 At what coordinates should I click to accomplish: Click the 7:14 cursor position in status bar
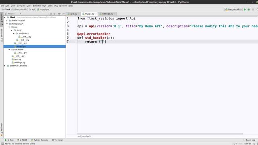pos(235,144)
